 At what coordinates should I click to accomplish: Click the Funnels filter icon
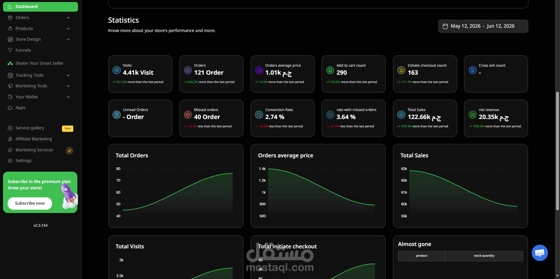pyautogui.click(x=10, y=50)
